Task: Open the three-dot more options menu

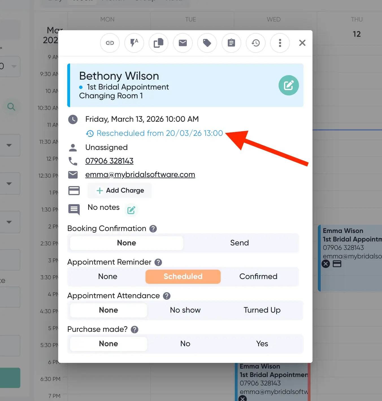Action: [x=280, y=43]
